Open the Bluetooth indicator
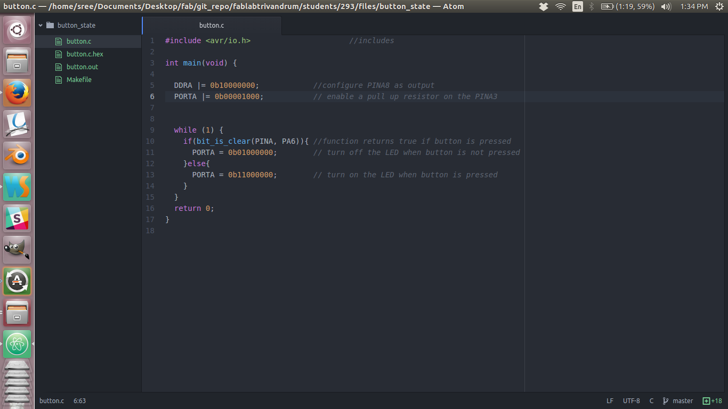 coord(592,6)
